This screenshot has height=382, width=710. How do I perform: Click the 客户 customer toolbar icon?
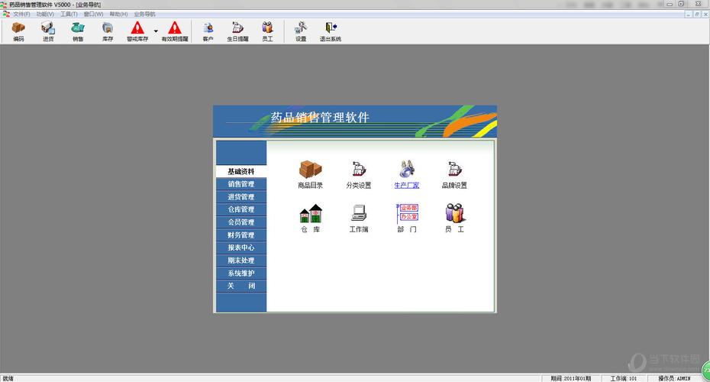(208, 32)
